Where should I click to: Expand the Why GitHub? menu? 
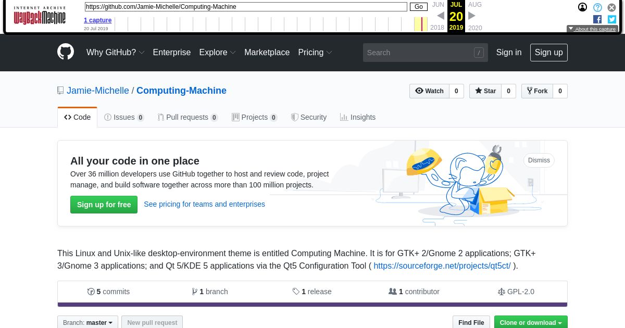[x=116, y=53]
